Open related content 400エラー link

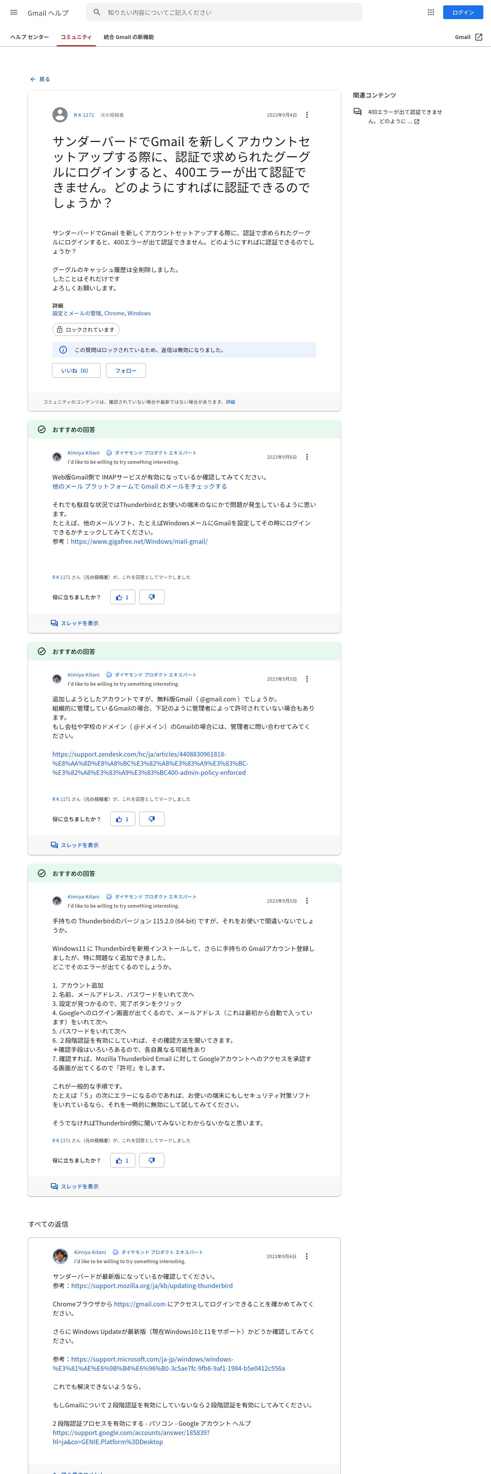tap(405, 116)
